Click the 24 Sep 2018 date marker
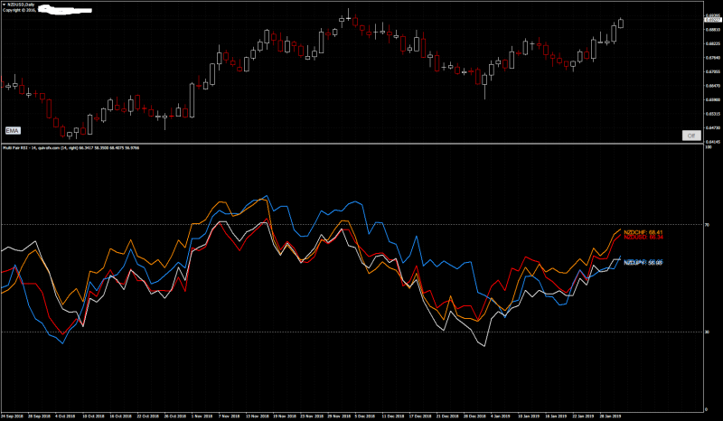The height and width of the screenshot is (421, 723). (x=12, y=416)
